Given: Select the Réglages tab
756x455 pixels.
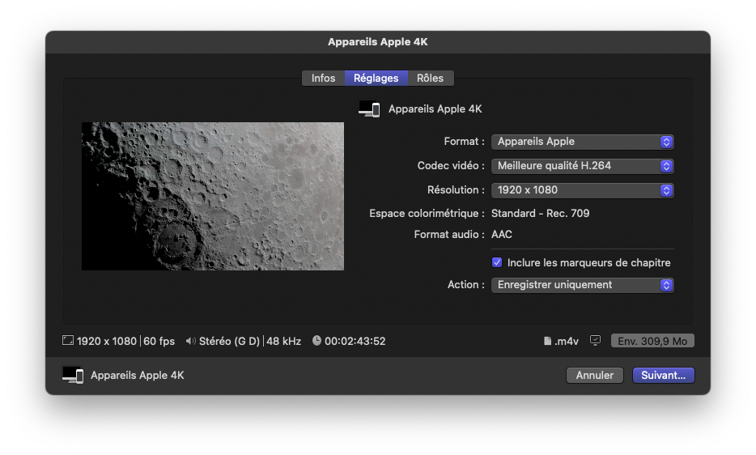Looking at the screenshot, I should pos(376,79).
